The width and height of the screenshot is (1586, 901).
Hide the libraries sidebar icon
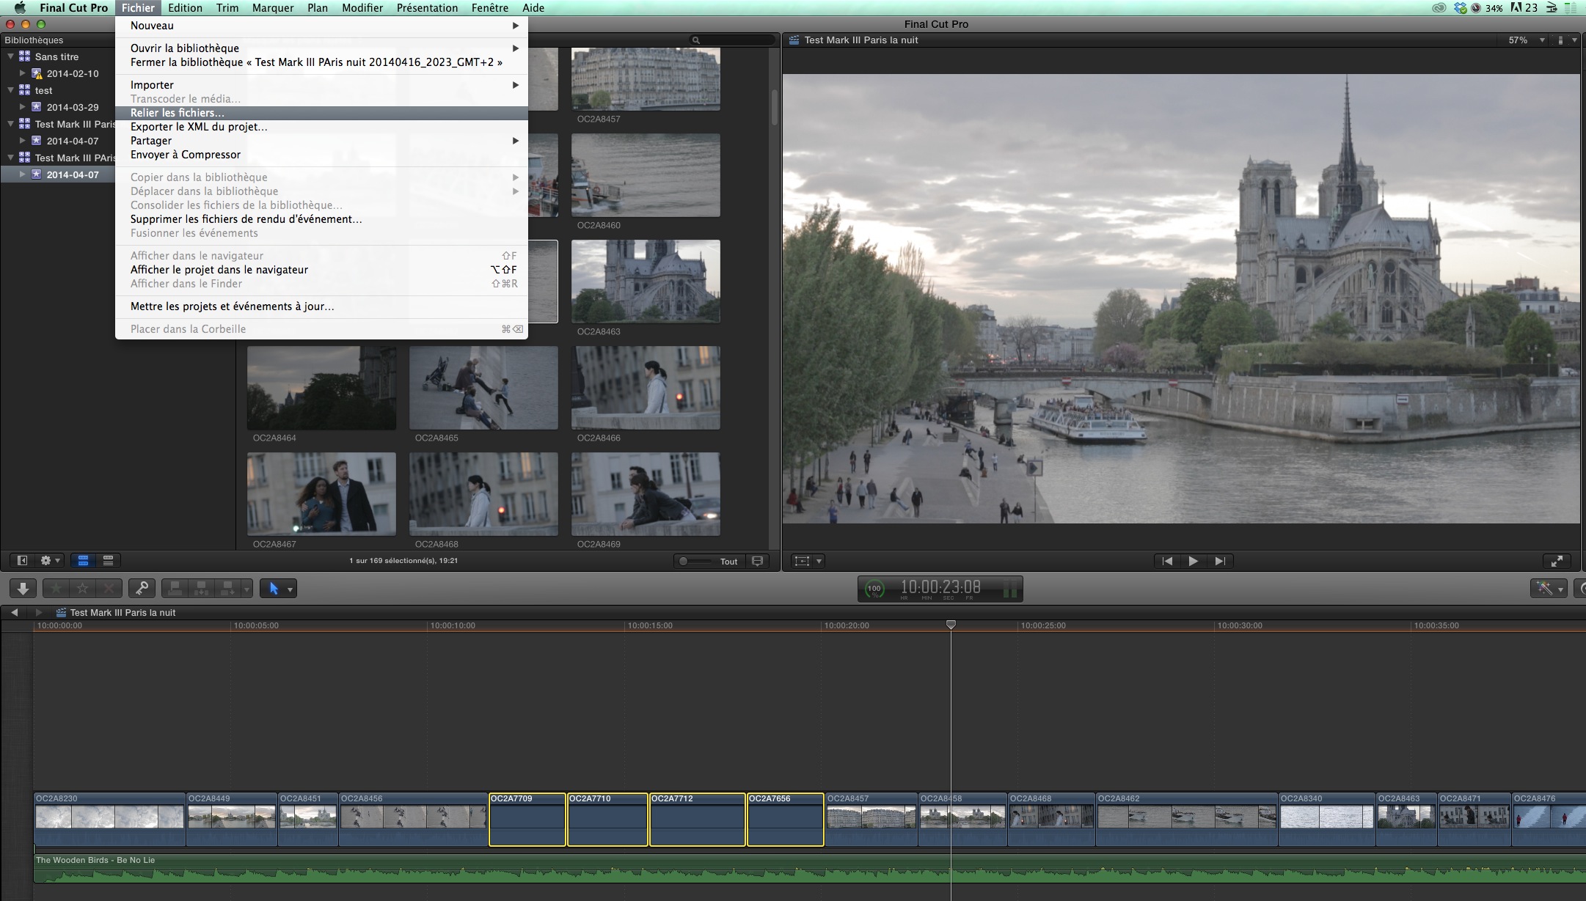(x=22, y=561)
